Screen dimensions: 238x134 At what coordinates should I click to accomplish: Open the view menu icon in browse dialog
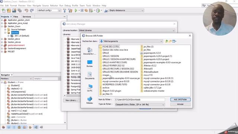(174, 41)
